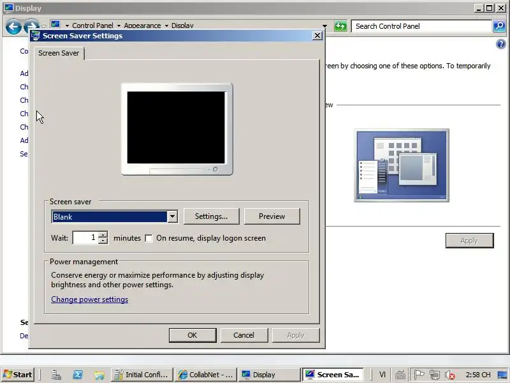Viewport: 510px width, 383px height.
Task: Confirm the dialog with OK
Action: pos(193,335)
